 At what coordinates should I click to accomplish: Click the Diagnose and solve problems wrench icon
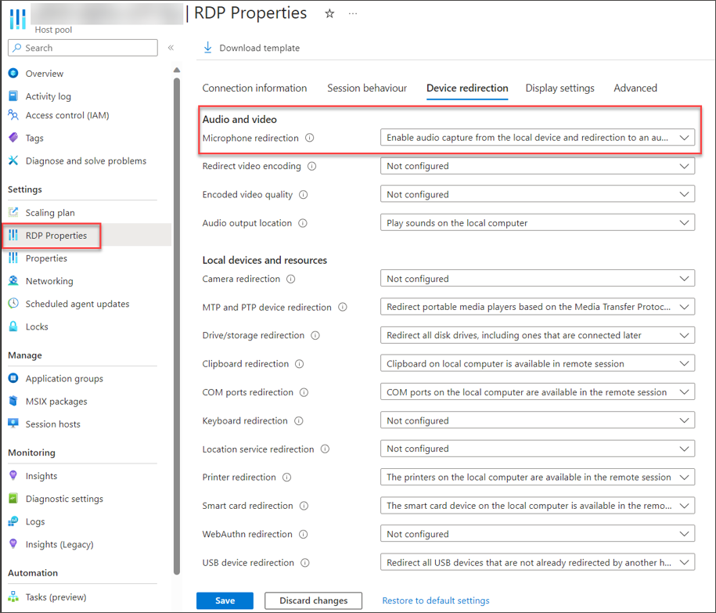tap(13, 160)
